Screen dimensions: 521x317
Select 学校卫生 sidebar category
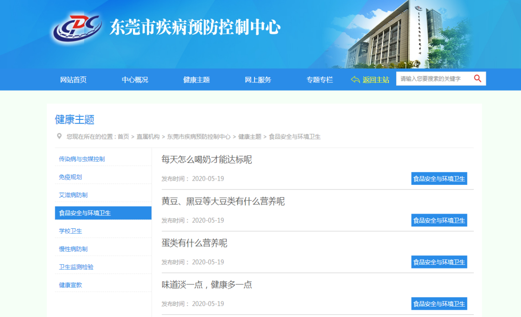click(x=70, y=231)
